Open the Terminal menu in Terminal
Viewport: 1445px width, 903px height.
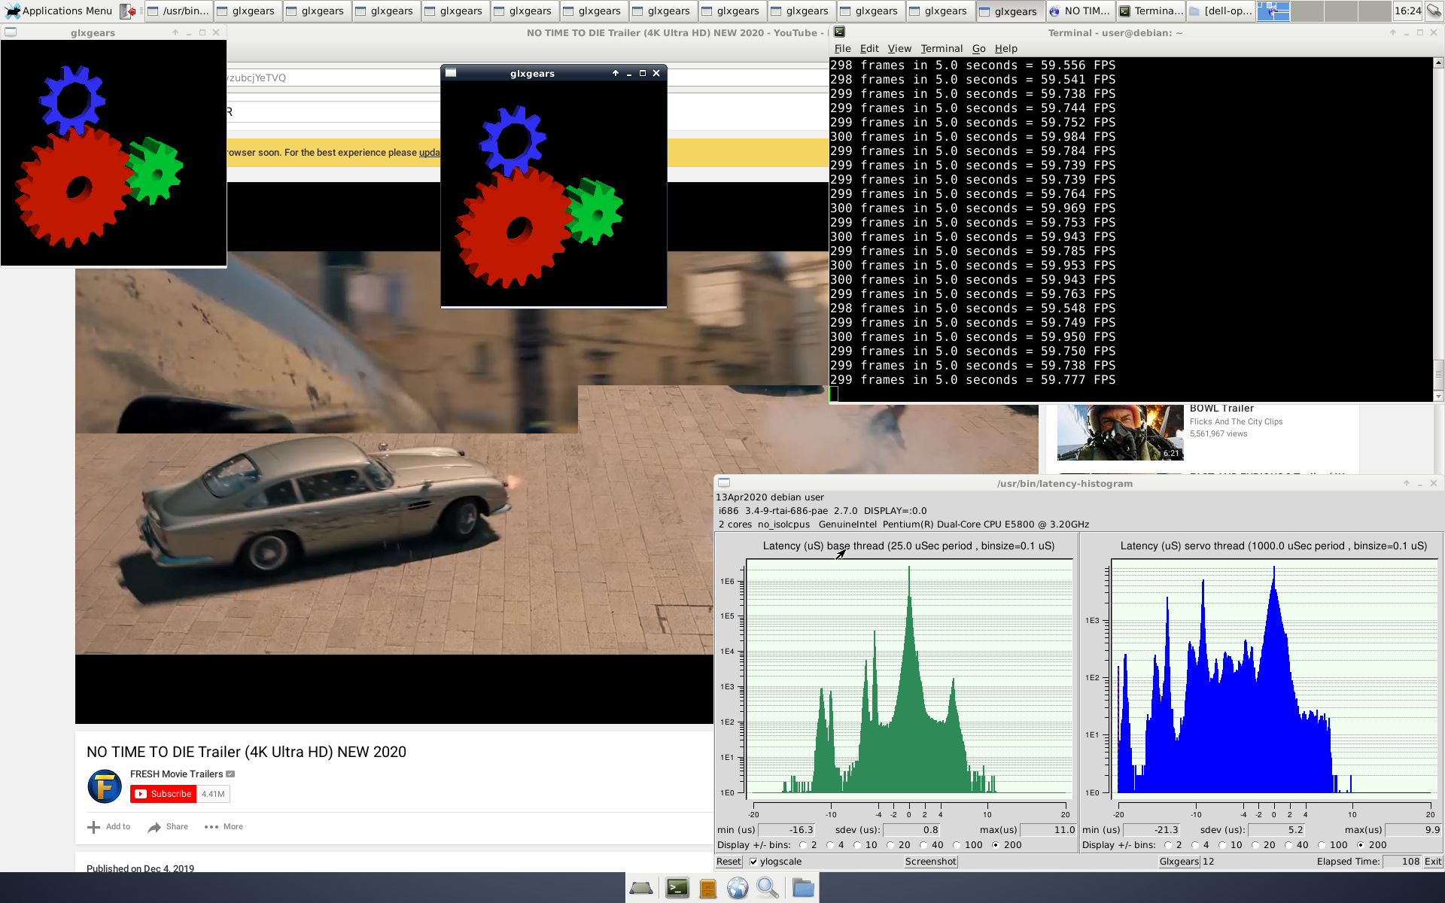click(x=942, y=48)
